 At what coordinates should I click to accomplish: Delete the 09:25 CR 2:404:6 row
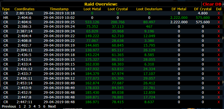(218, 22)
